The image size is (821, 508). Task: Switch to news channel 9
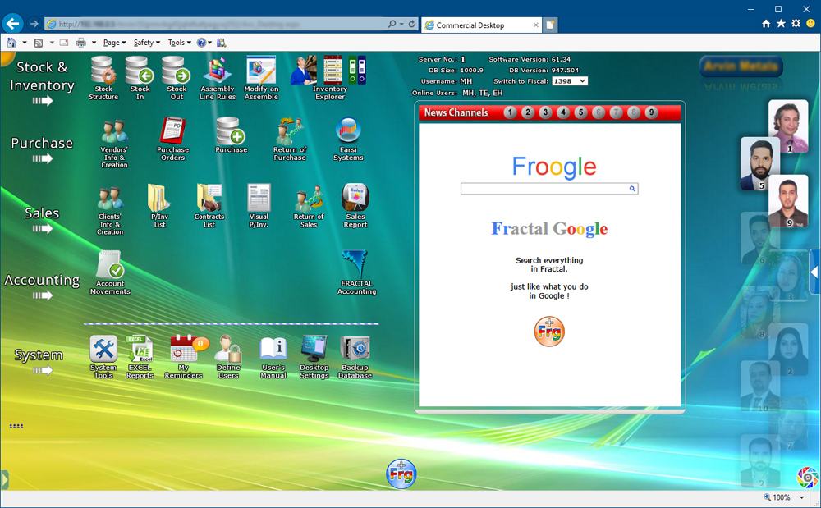pyautogui.click(x=651, y=112)
